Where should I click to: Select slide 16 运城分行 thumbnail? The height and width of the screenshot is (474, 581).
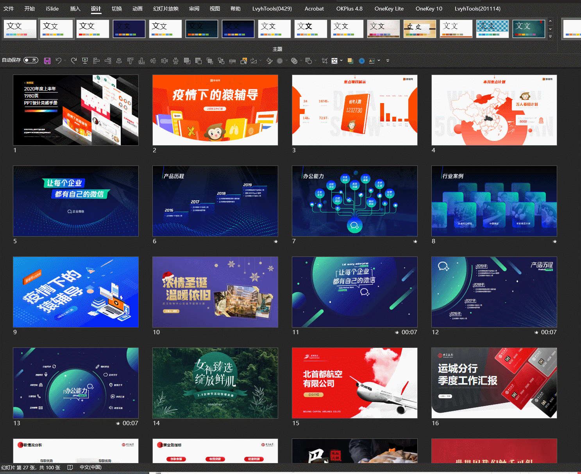pyautogui.click(x=494, y=383)
